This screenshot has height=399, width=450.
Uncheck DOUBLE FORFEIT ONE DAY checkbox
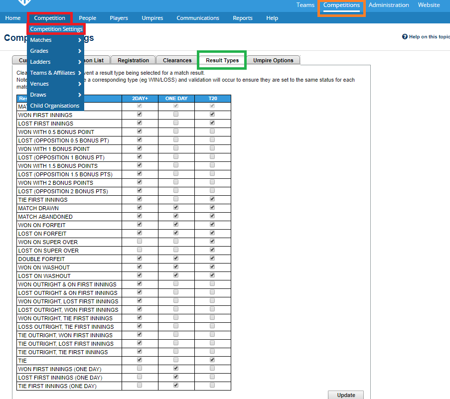click(x=176, y=258)
